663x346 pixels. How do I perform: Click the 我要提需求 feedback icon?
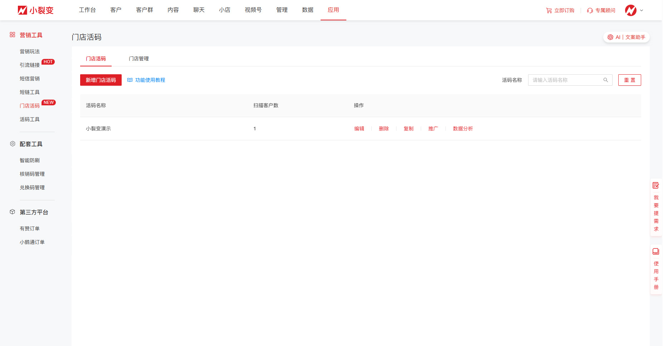656,185
